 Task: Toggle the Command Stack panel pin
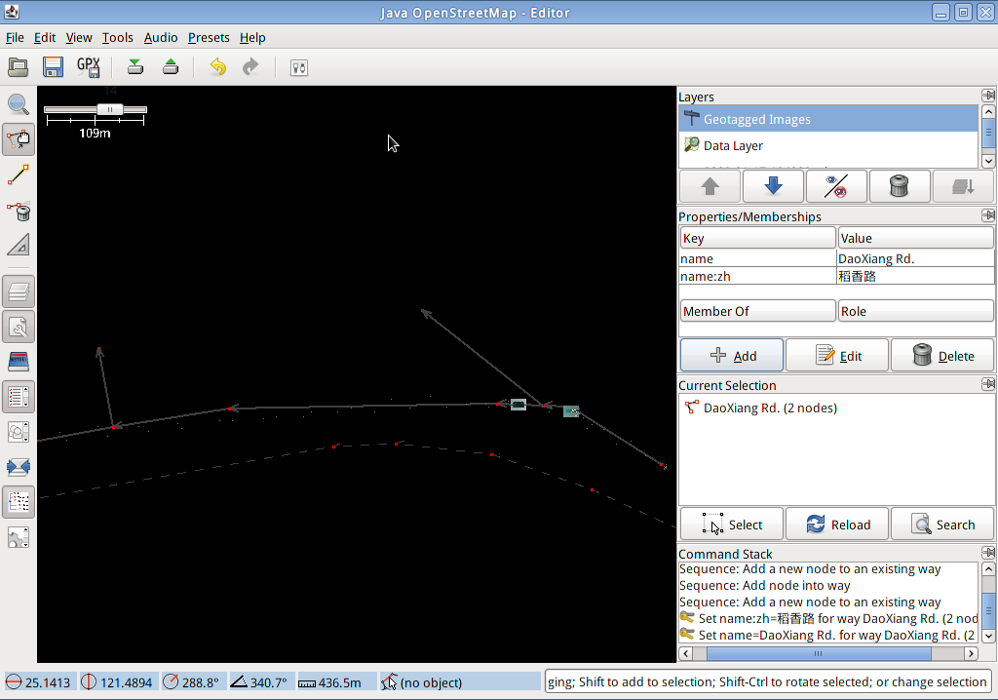tap(987, 554)
